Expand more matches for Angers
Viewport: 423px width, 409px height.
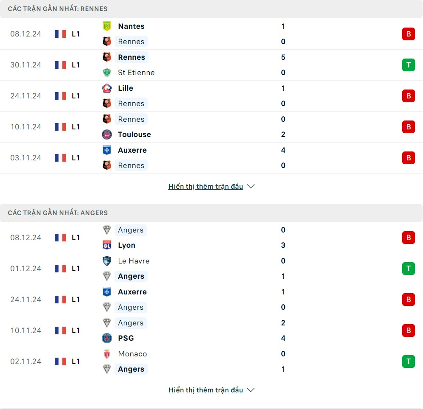click(206, 390)
